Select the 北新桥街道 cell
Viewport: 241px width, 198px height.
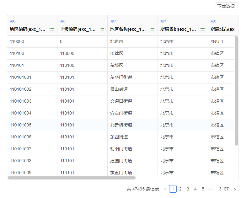coord(121,125)
